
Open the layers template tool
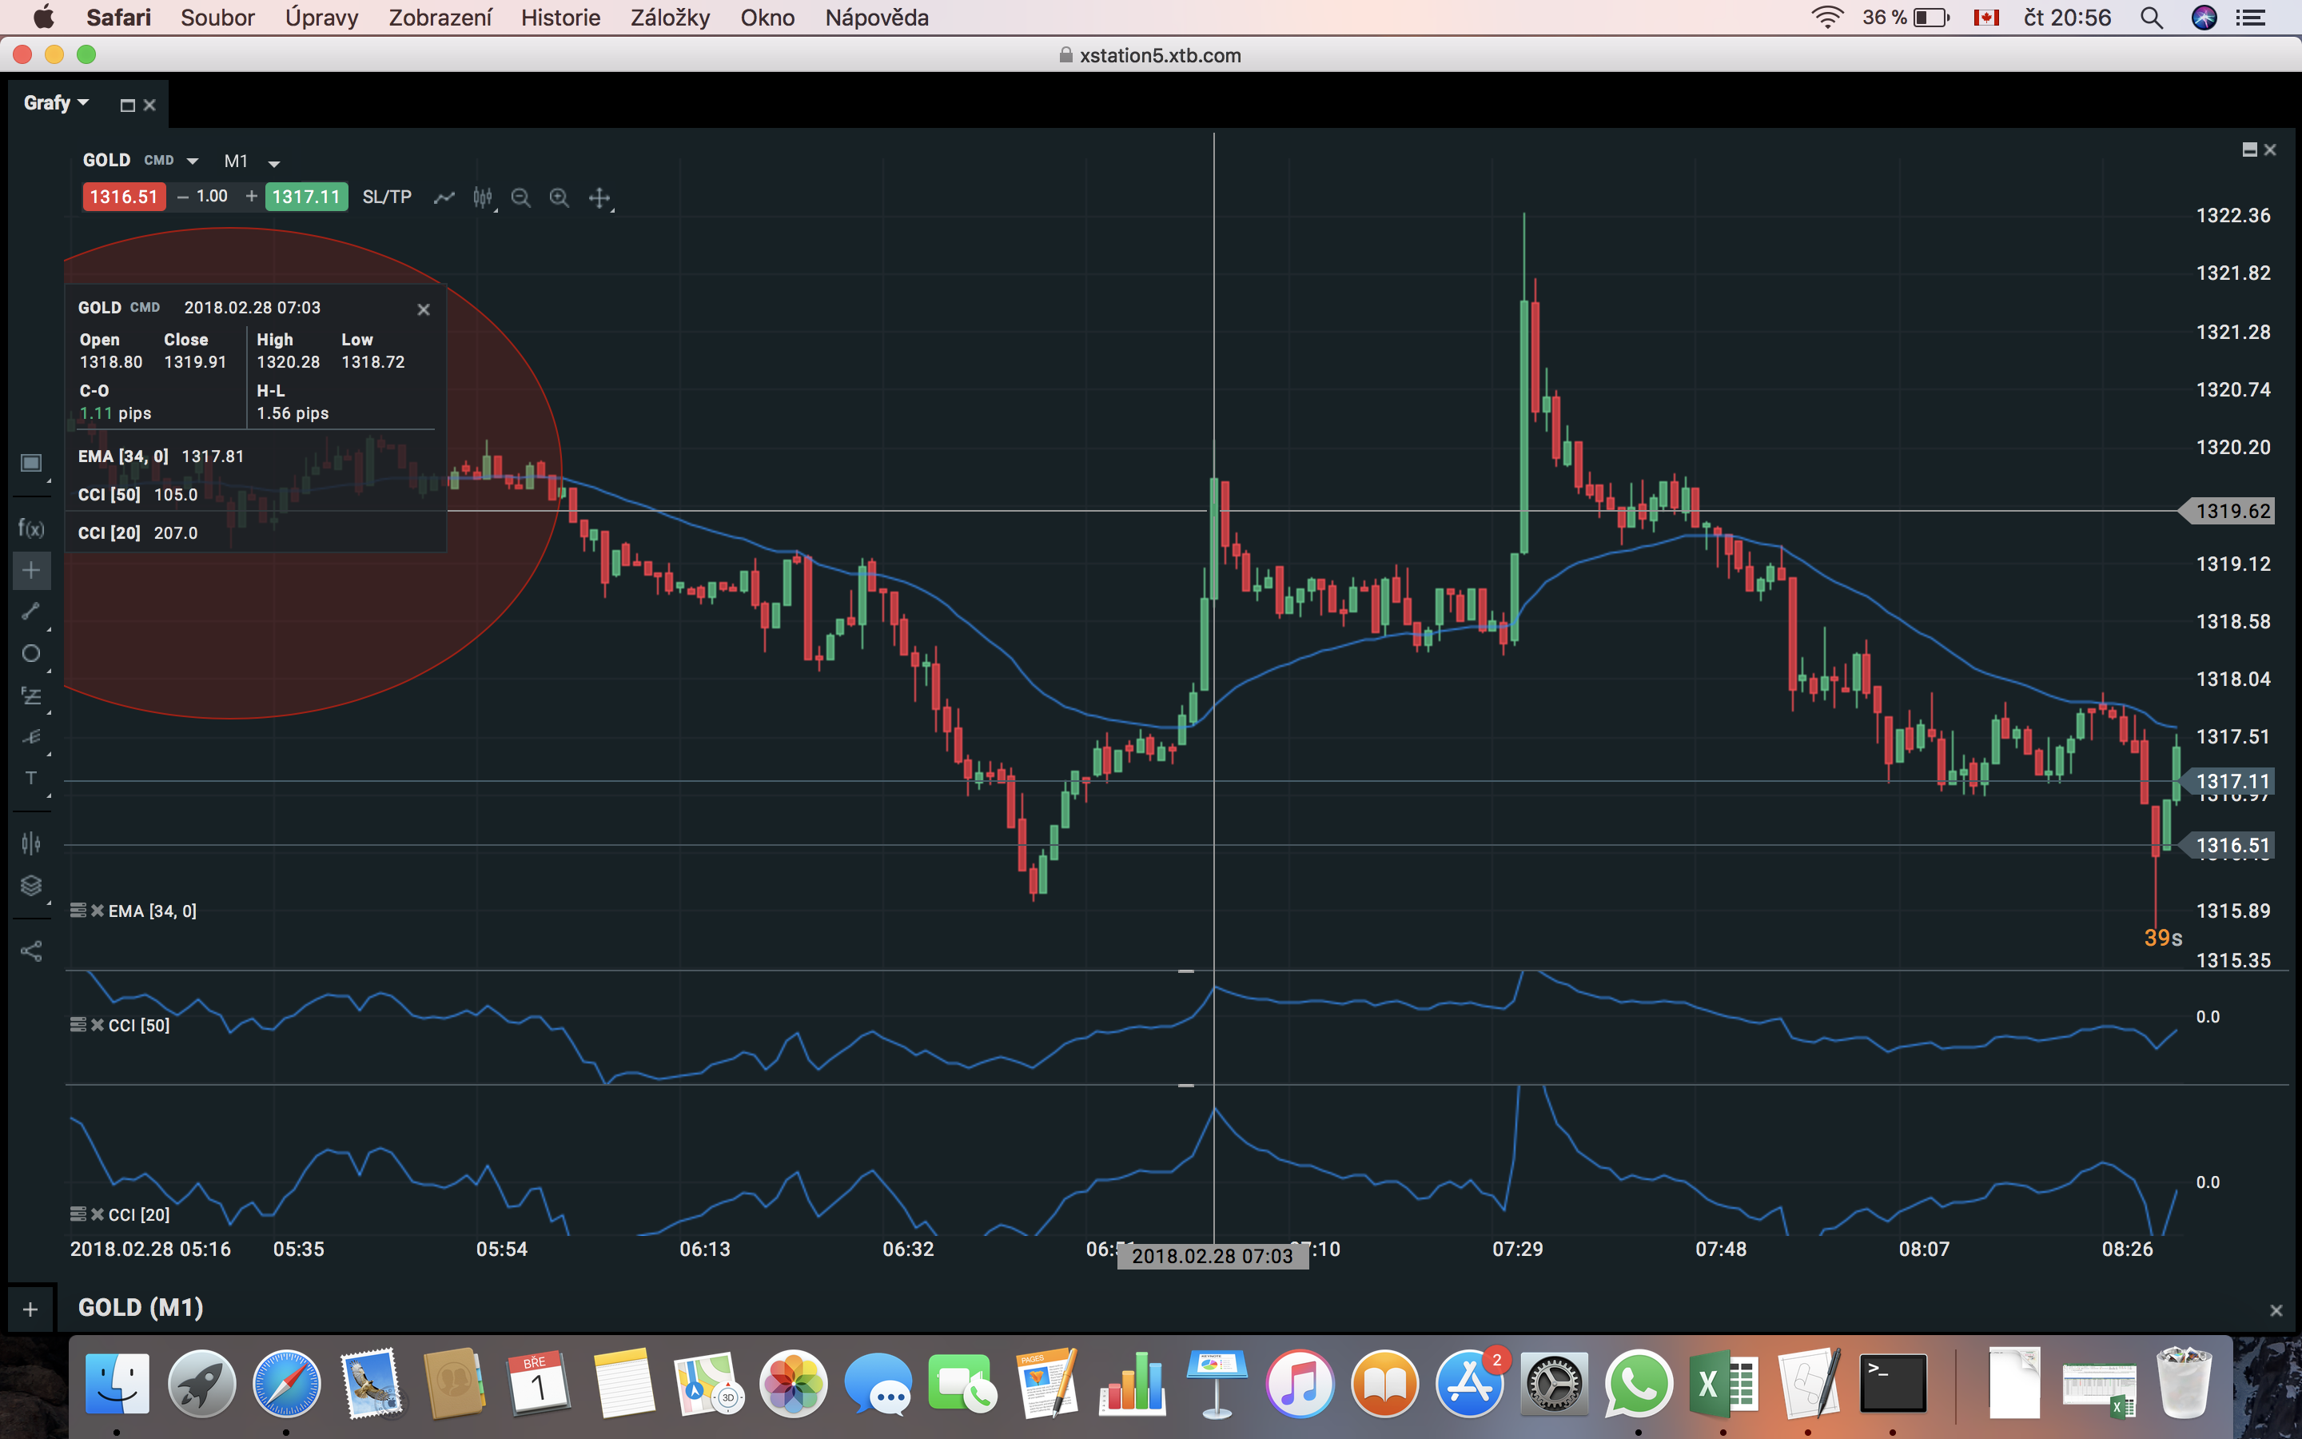[x=30, y=885]
